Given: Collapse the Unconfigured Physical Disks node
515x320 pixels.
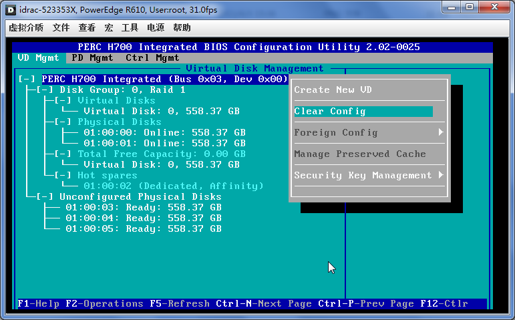Looking at the screenshot, I should 45,197.
